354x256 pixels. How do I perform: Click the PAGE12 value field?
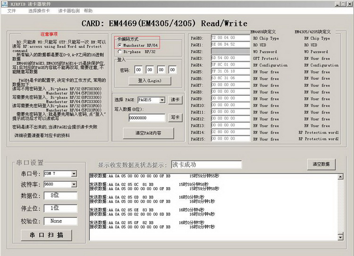tap(230, 118)
